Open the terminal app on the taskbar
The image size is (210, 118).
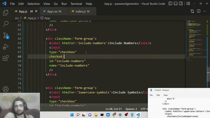point(102,115)
